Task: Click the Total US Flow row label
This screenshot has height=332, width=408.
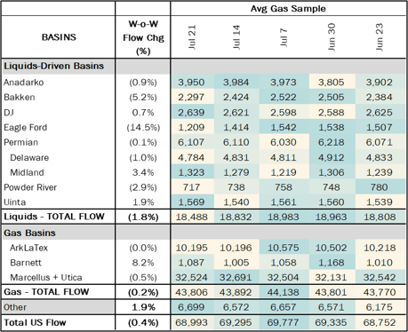Action: pyautogui.click(x=35, y=322)
